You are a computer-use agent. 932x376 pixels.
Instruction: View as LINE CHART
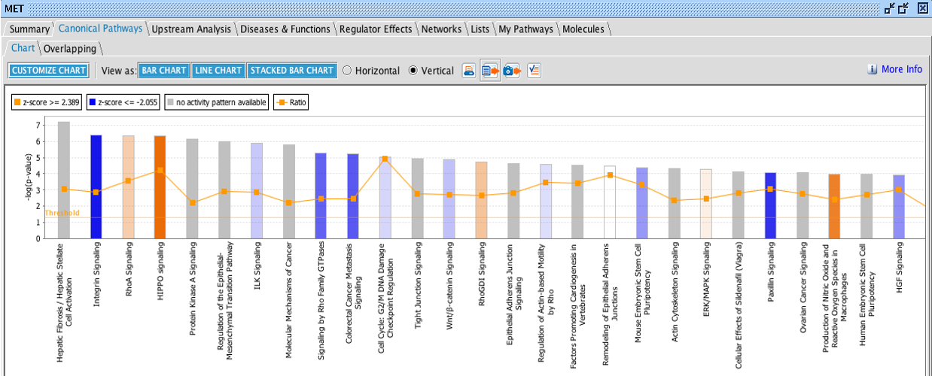(218, 71)
